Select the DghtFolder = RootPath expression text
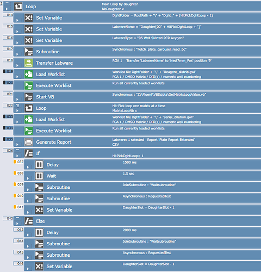261x272 pixels. click(163, 16)
